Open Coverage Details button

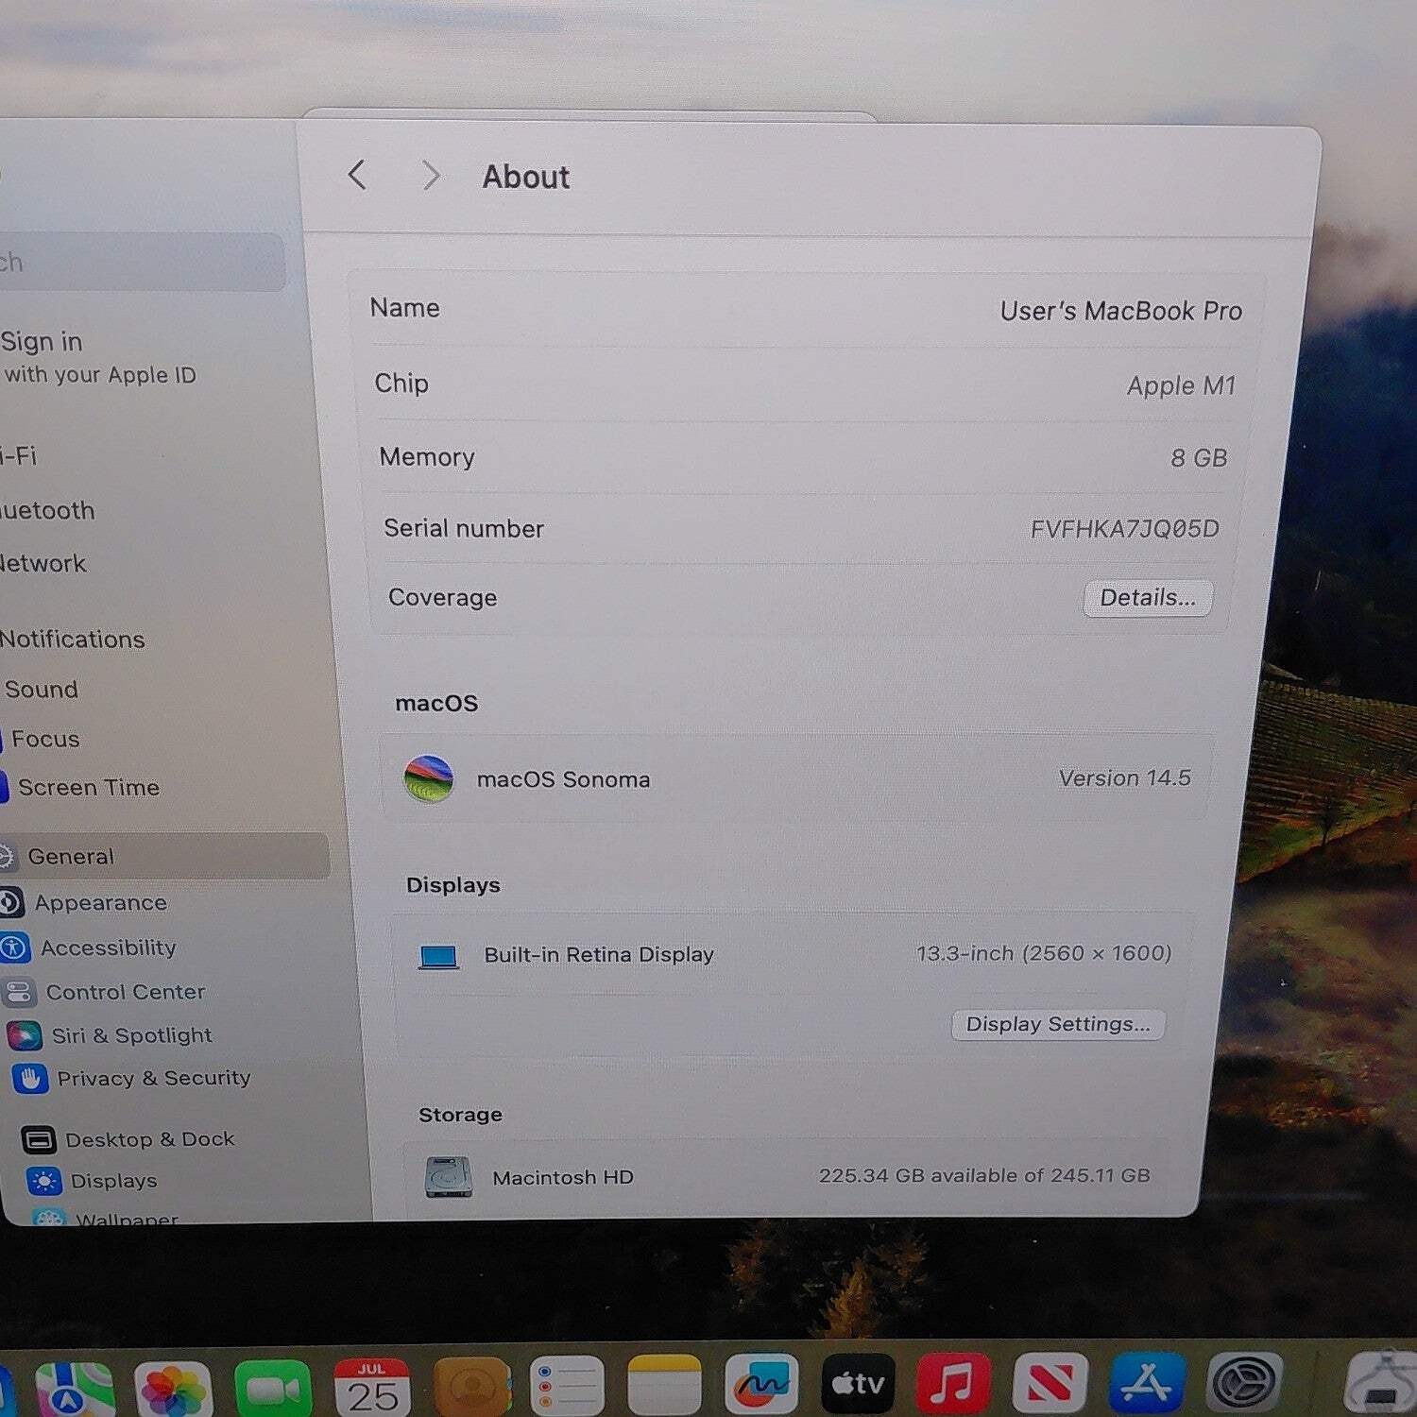click(x=1148, y=598)
